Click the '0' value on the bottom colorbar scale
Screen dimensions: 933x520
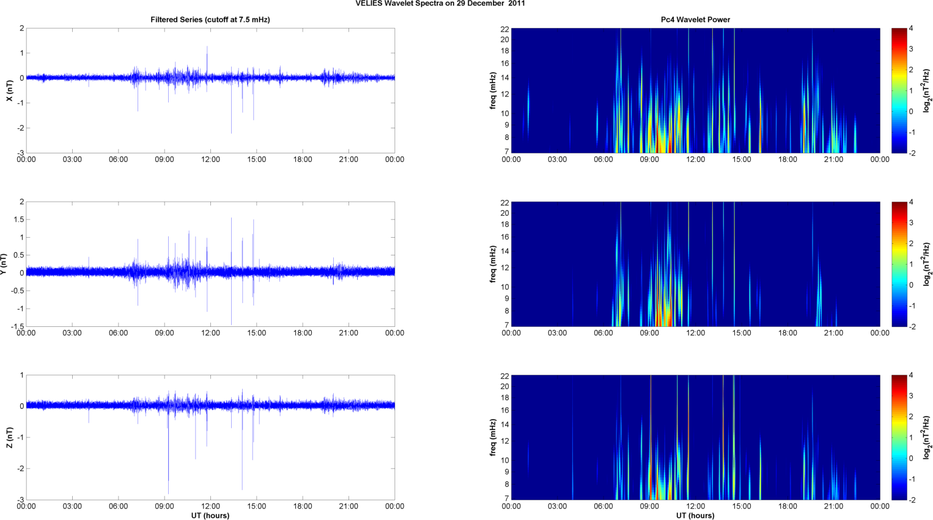(x=911, y=458)
